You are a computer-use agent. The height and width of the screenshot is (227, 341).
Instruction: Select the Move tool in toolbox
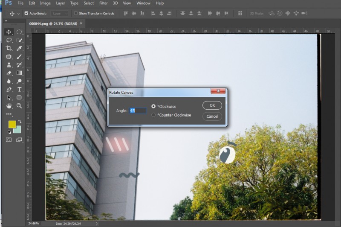tap(9, 32)
